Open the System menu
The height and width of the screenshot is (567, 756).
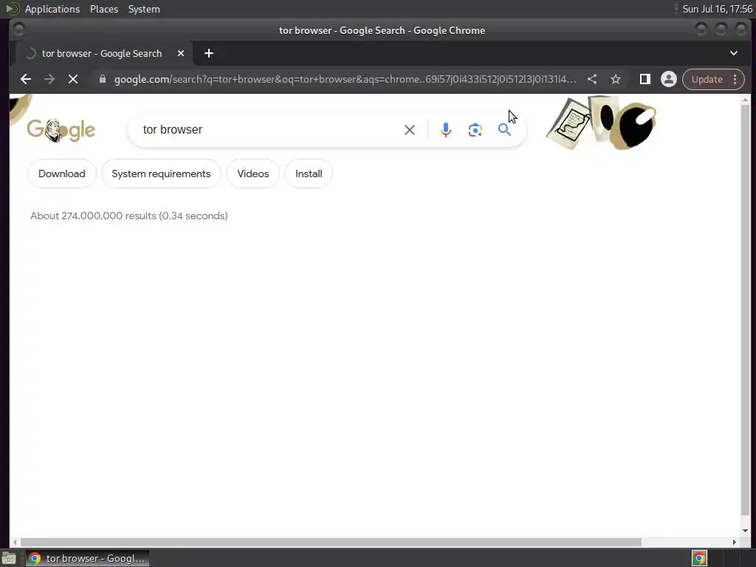(x=144, y=9)
